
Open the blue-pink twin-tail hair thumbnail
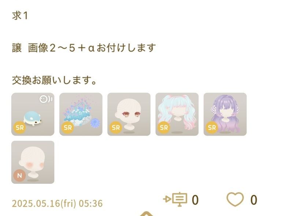tap(177, 114)
